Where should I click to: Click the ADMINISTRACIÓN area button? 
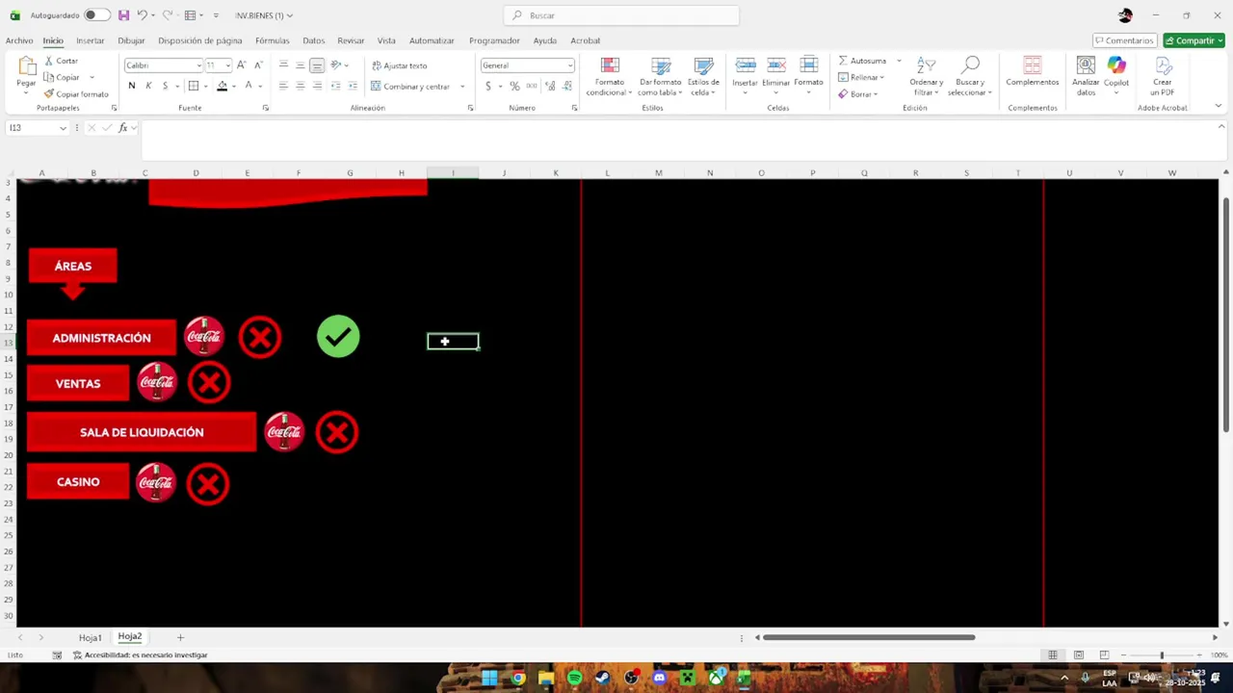pos(102,338)
